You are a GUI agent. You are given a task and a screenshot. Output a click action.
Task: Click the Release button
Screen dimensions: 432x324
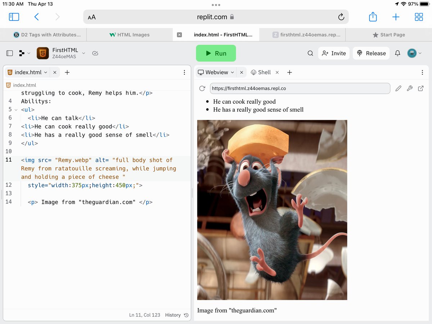(371, 53)
